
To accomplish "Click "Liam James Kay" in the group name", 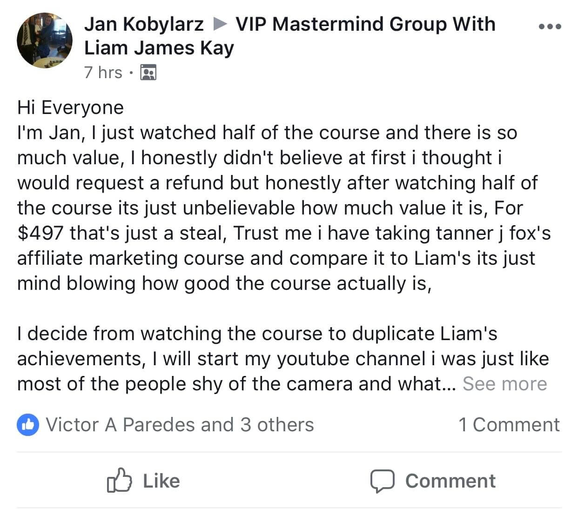I will (159, 48).
